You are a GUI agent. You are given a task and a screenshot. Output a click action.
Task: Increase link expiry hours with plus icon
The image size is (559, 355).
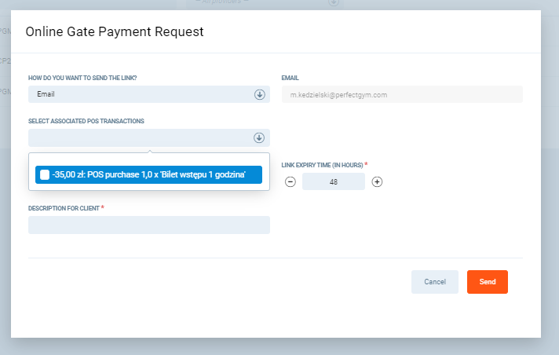pyautogui.click(x=377, y=181)
